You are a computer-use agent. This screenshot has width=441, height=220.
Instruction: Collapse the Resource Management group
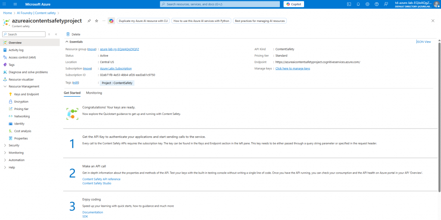(x=5, y=86)
